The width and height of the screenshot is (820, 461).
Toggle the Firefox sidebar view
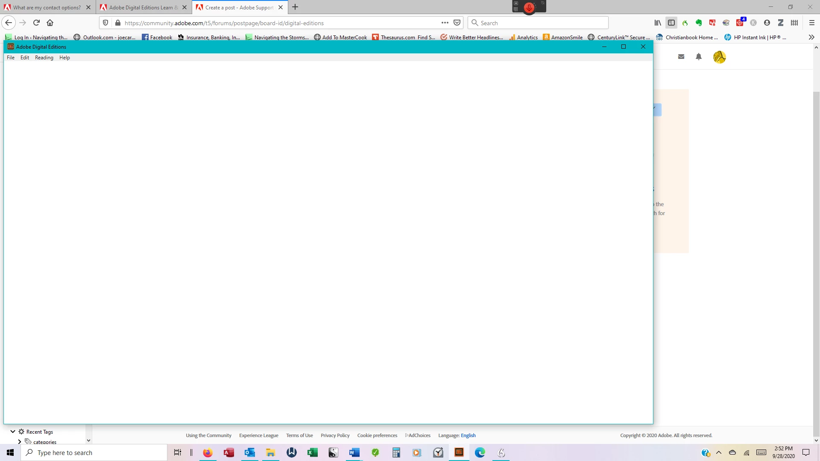(x=671, y=23)
